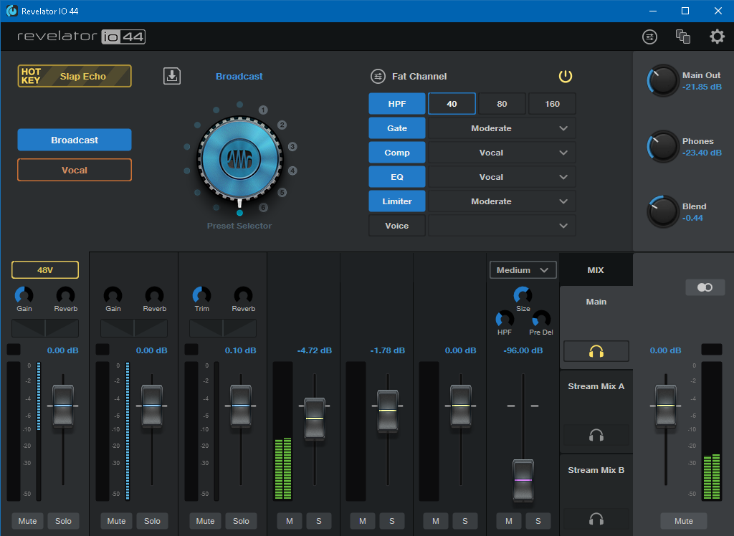Click the stereo link icon above output fader
Image resolution: width=734 pixels, height=536 pixels.
click(705, 287)
